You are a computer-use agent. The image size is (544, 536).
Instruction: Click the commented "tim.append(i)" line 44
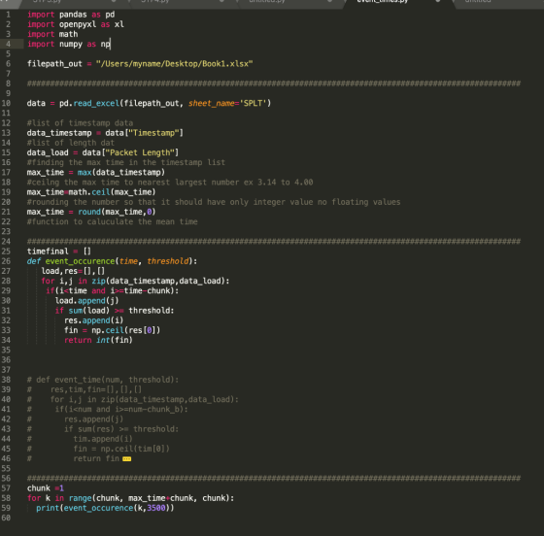coord(103,439)
